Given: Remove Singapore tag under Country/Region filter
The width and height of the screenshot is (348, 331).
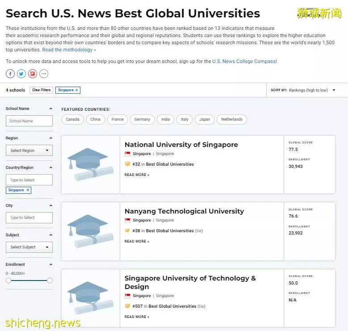Looking at the screenshot, I should point(28,190).
